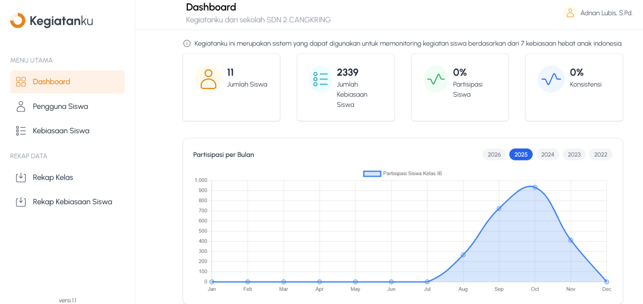The image size is (643, 304).
Task: Click the Pengguna Siswa person icon
Action: tap(21, 106)
